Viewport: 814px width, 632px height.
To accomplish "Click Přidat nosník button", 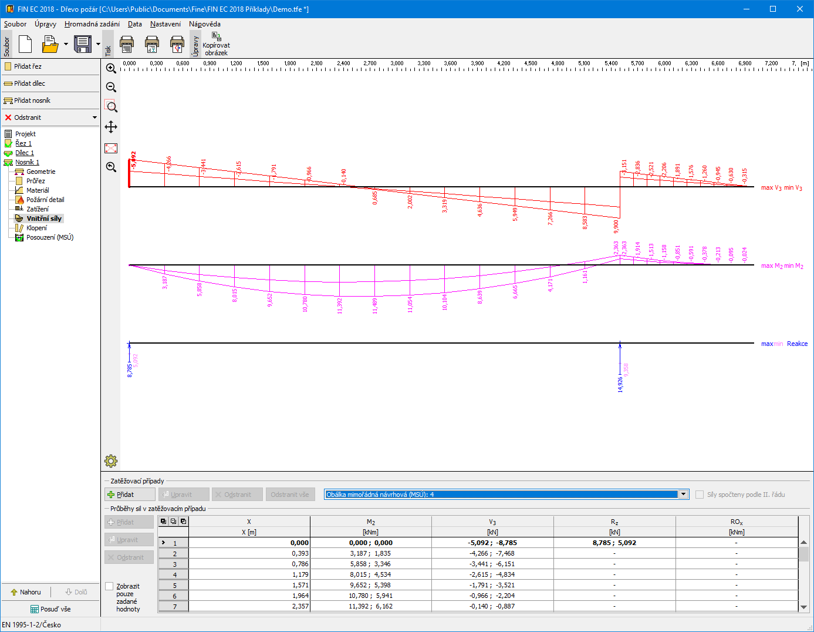I will point(50,100).
